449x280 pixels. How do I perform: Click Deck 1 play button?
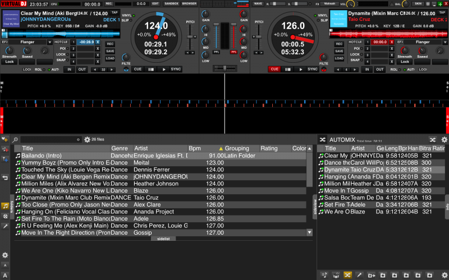coord(163,69)
